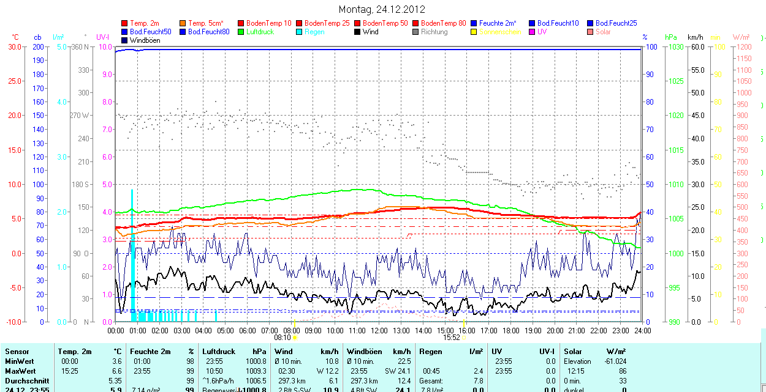Click the Luftdruck column header in table
The width and height of the screenshot is (766, 392).
point(219,352)
